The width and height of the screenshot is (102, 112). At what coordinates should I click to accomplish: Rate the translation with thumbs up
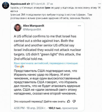[69, 101]
